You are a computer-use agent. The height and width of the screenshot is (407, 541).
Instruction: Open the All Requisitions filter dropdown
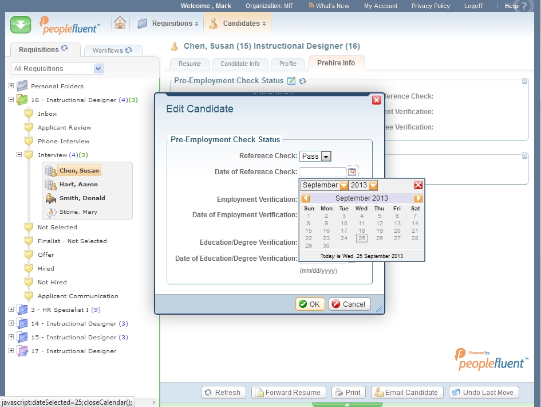click(98, 69)
